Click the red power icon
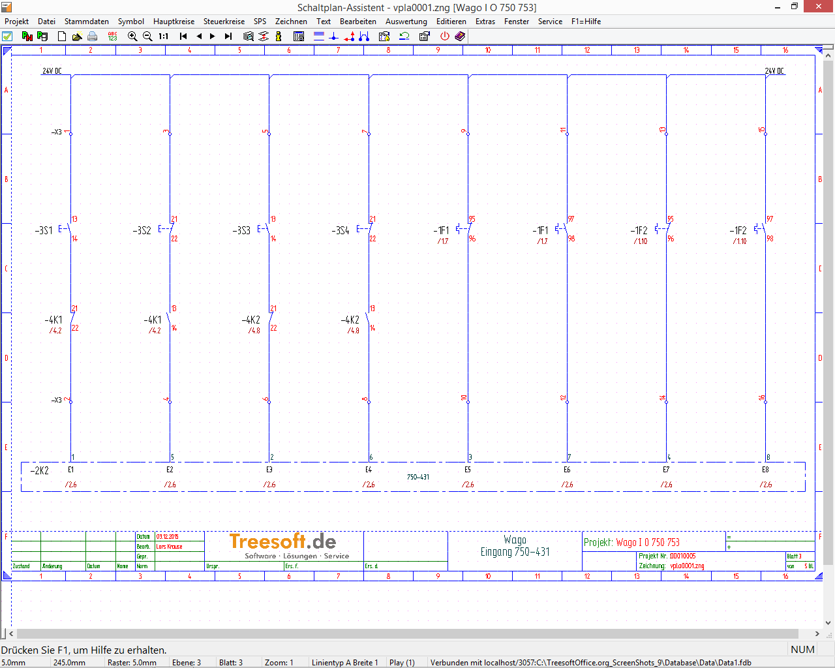This screenshot has width=835, height=668. click(x=445, y=37)
